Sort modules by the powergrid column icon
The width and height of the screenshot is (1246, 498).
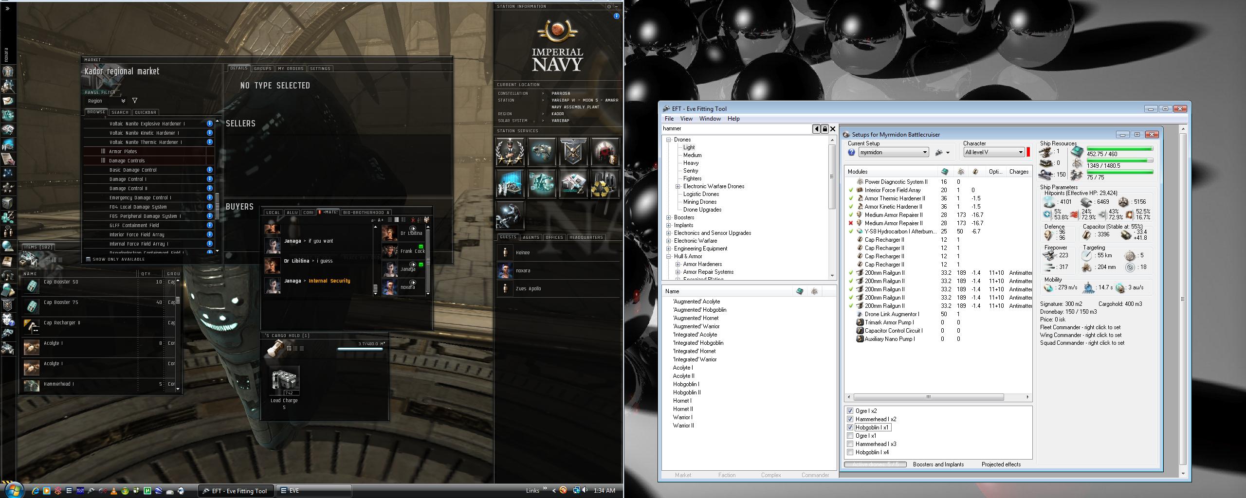(961, 172)
